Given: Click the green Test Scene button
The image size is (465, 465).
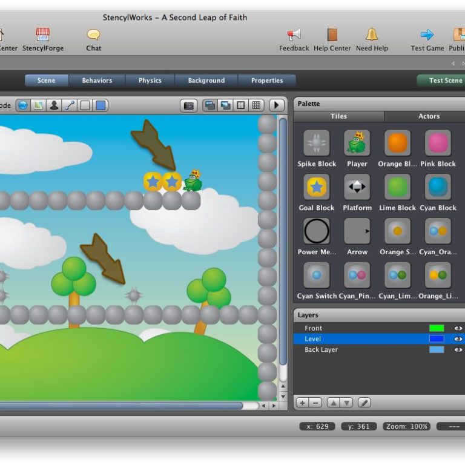Looking at the screenshot, I should [x=442, y=81].
